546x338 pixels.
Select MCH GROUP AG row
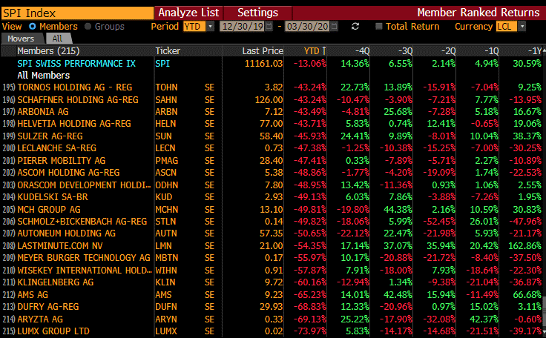[x=272, y=209]
